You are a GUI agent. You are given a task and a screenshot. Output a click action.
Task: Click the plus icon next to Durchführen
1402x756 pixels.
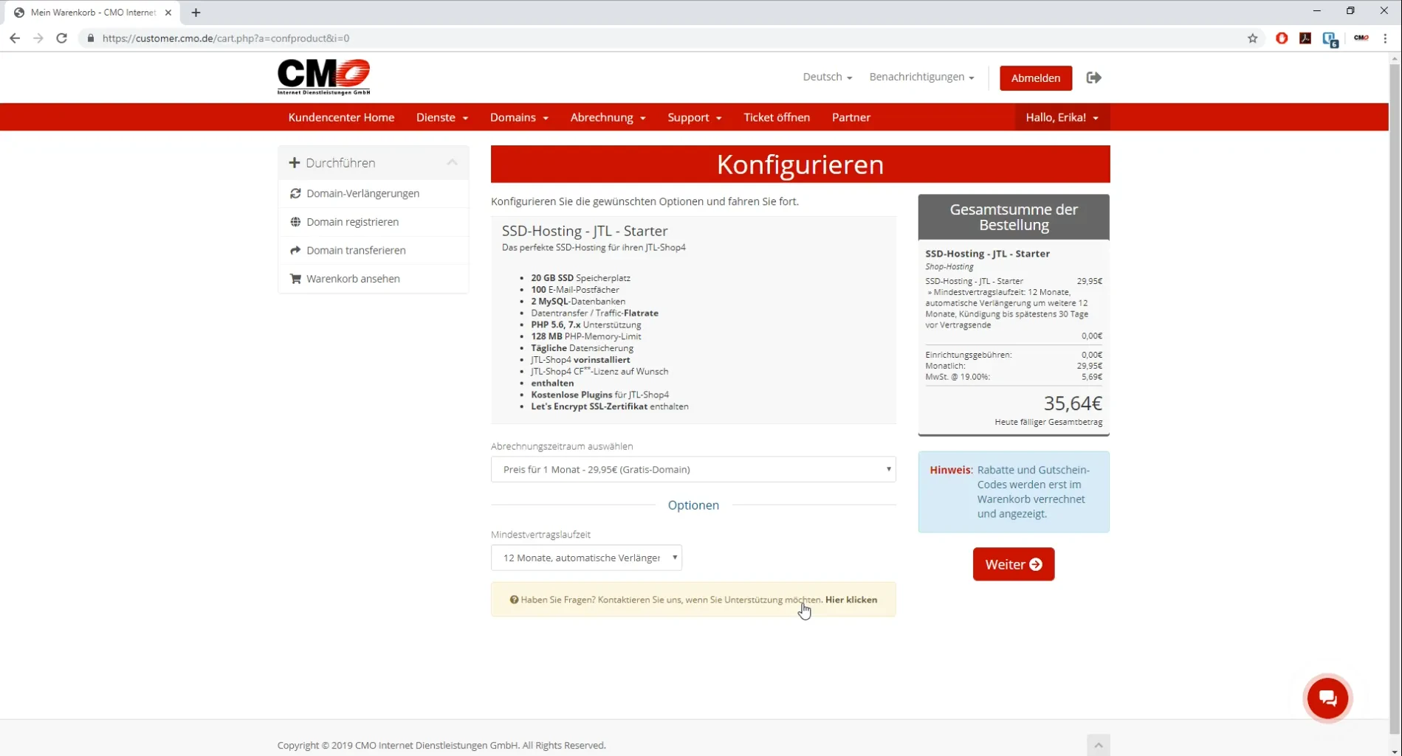(x=295, y=162)
